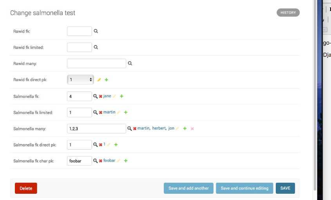Clear foobar with the red cross
The width and height of the screenshot is (331, 200).
pyautogui.click(x=101, y=161)
